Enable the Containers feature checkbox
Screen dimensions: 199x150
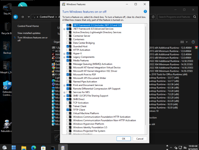click(68, 39)
